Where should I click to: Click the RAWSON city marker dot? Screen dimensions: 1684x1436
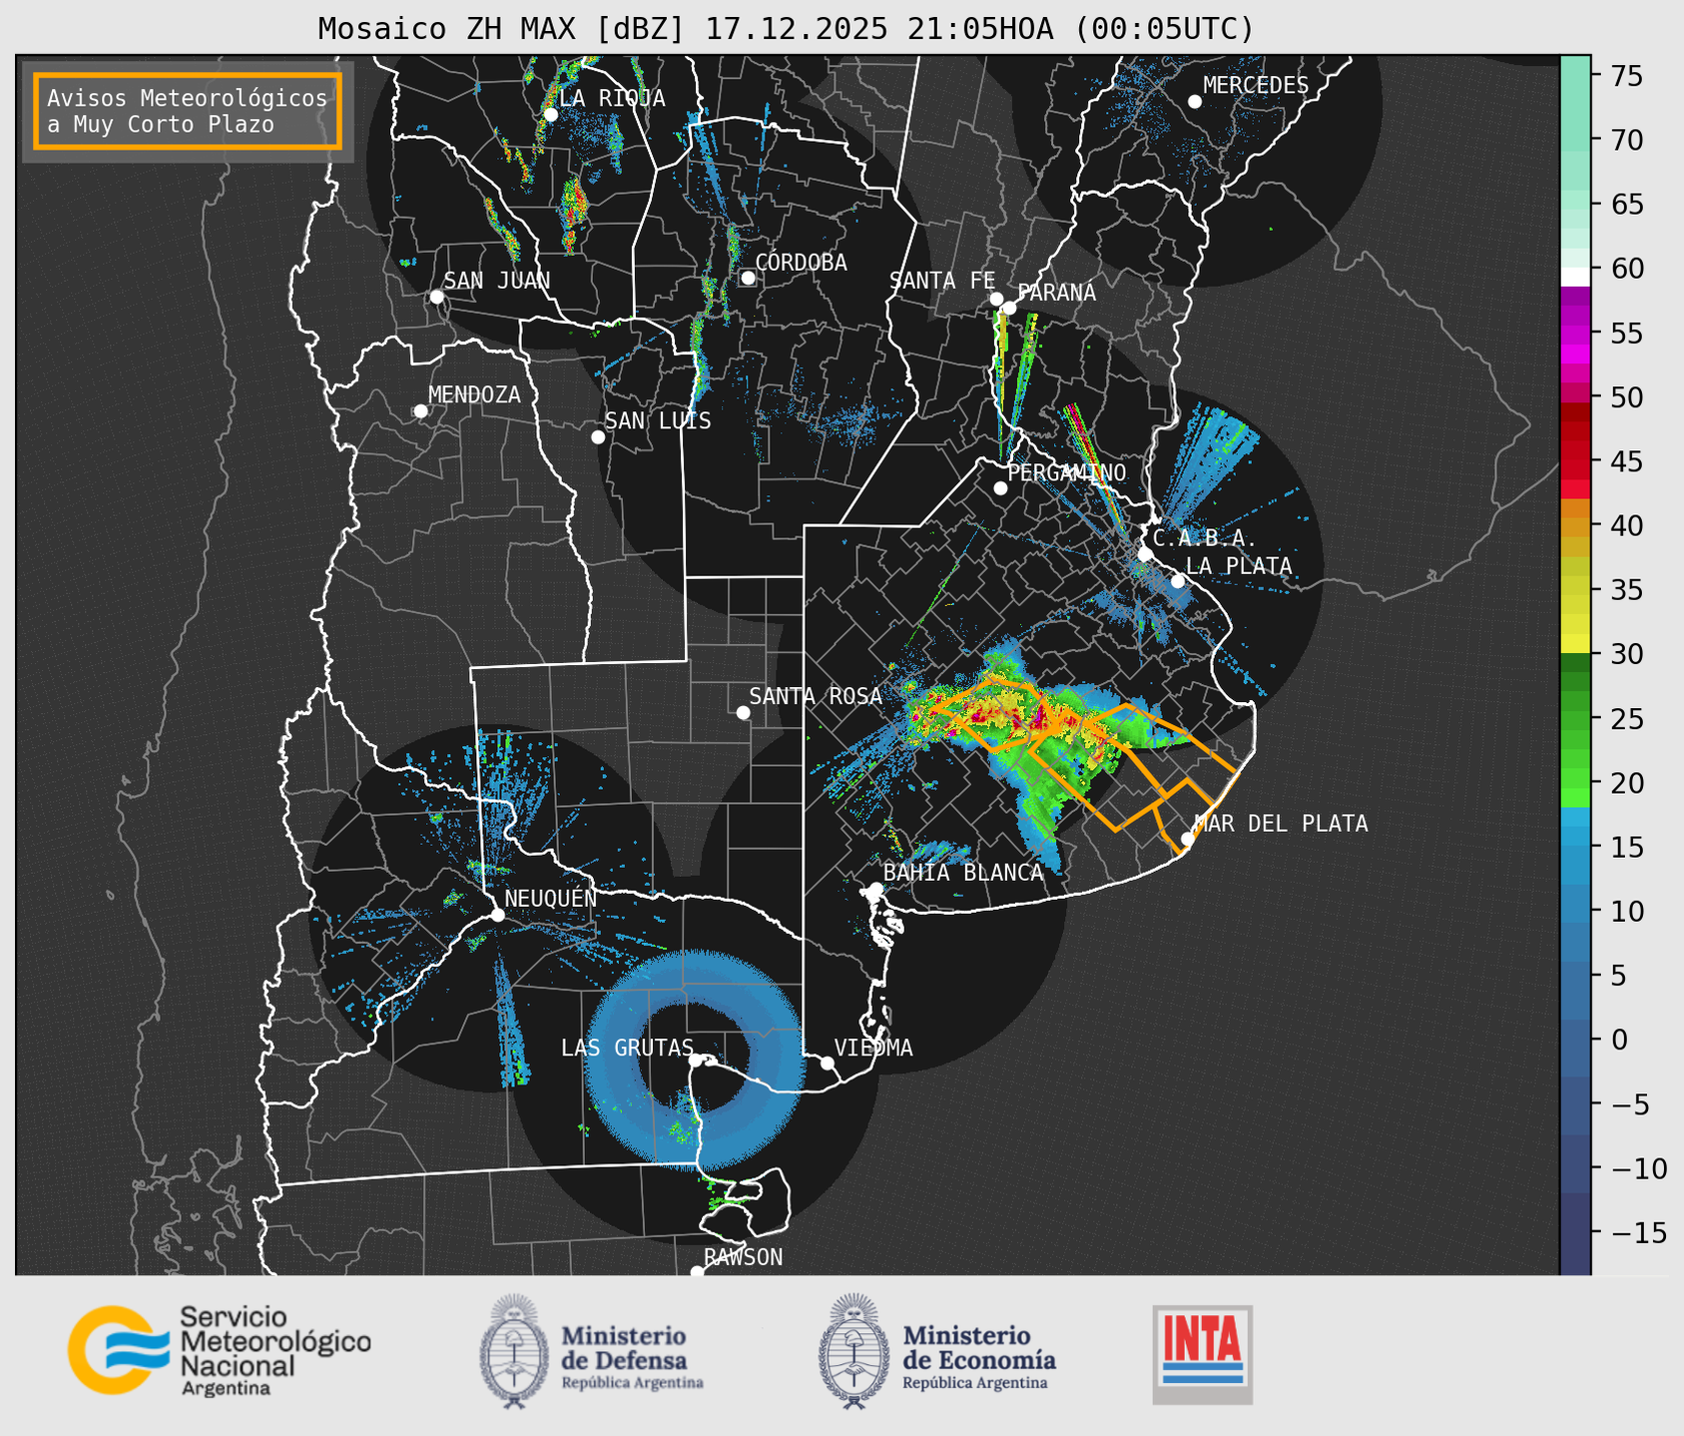(x=697, y=1272)
